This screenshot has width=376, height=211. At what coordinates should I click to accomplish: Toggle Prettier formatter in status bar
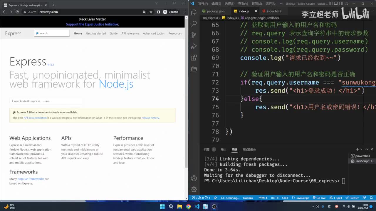click(x=352, y=198)
